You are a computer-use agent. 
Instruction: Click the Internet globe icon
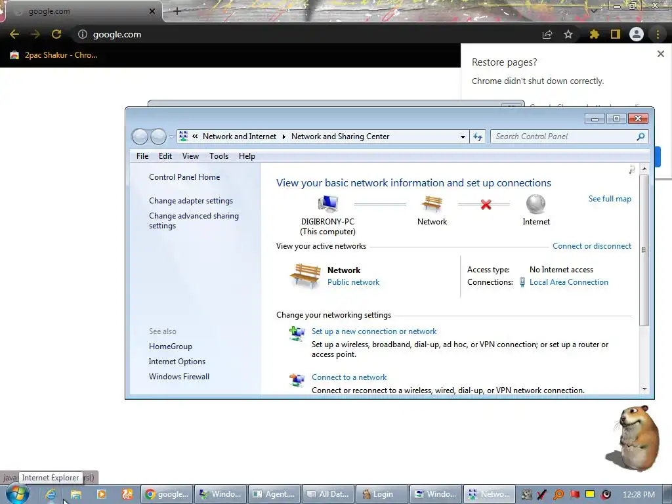point(535,204)
